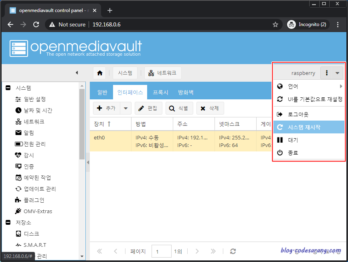Close the openmediavault browser tab
The image size is (348, 262).
pos(95,10)
